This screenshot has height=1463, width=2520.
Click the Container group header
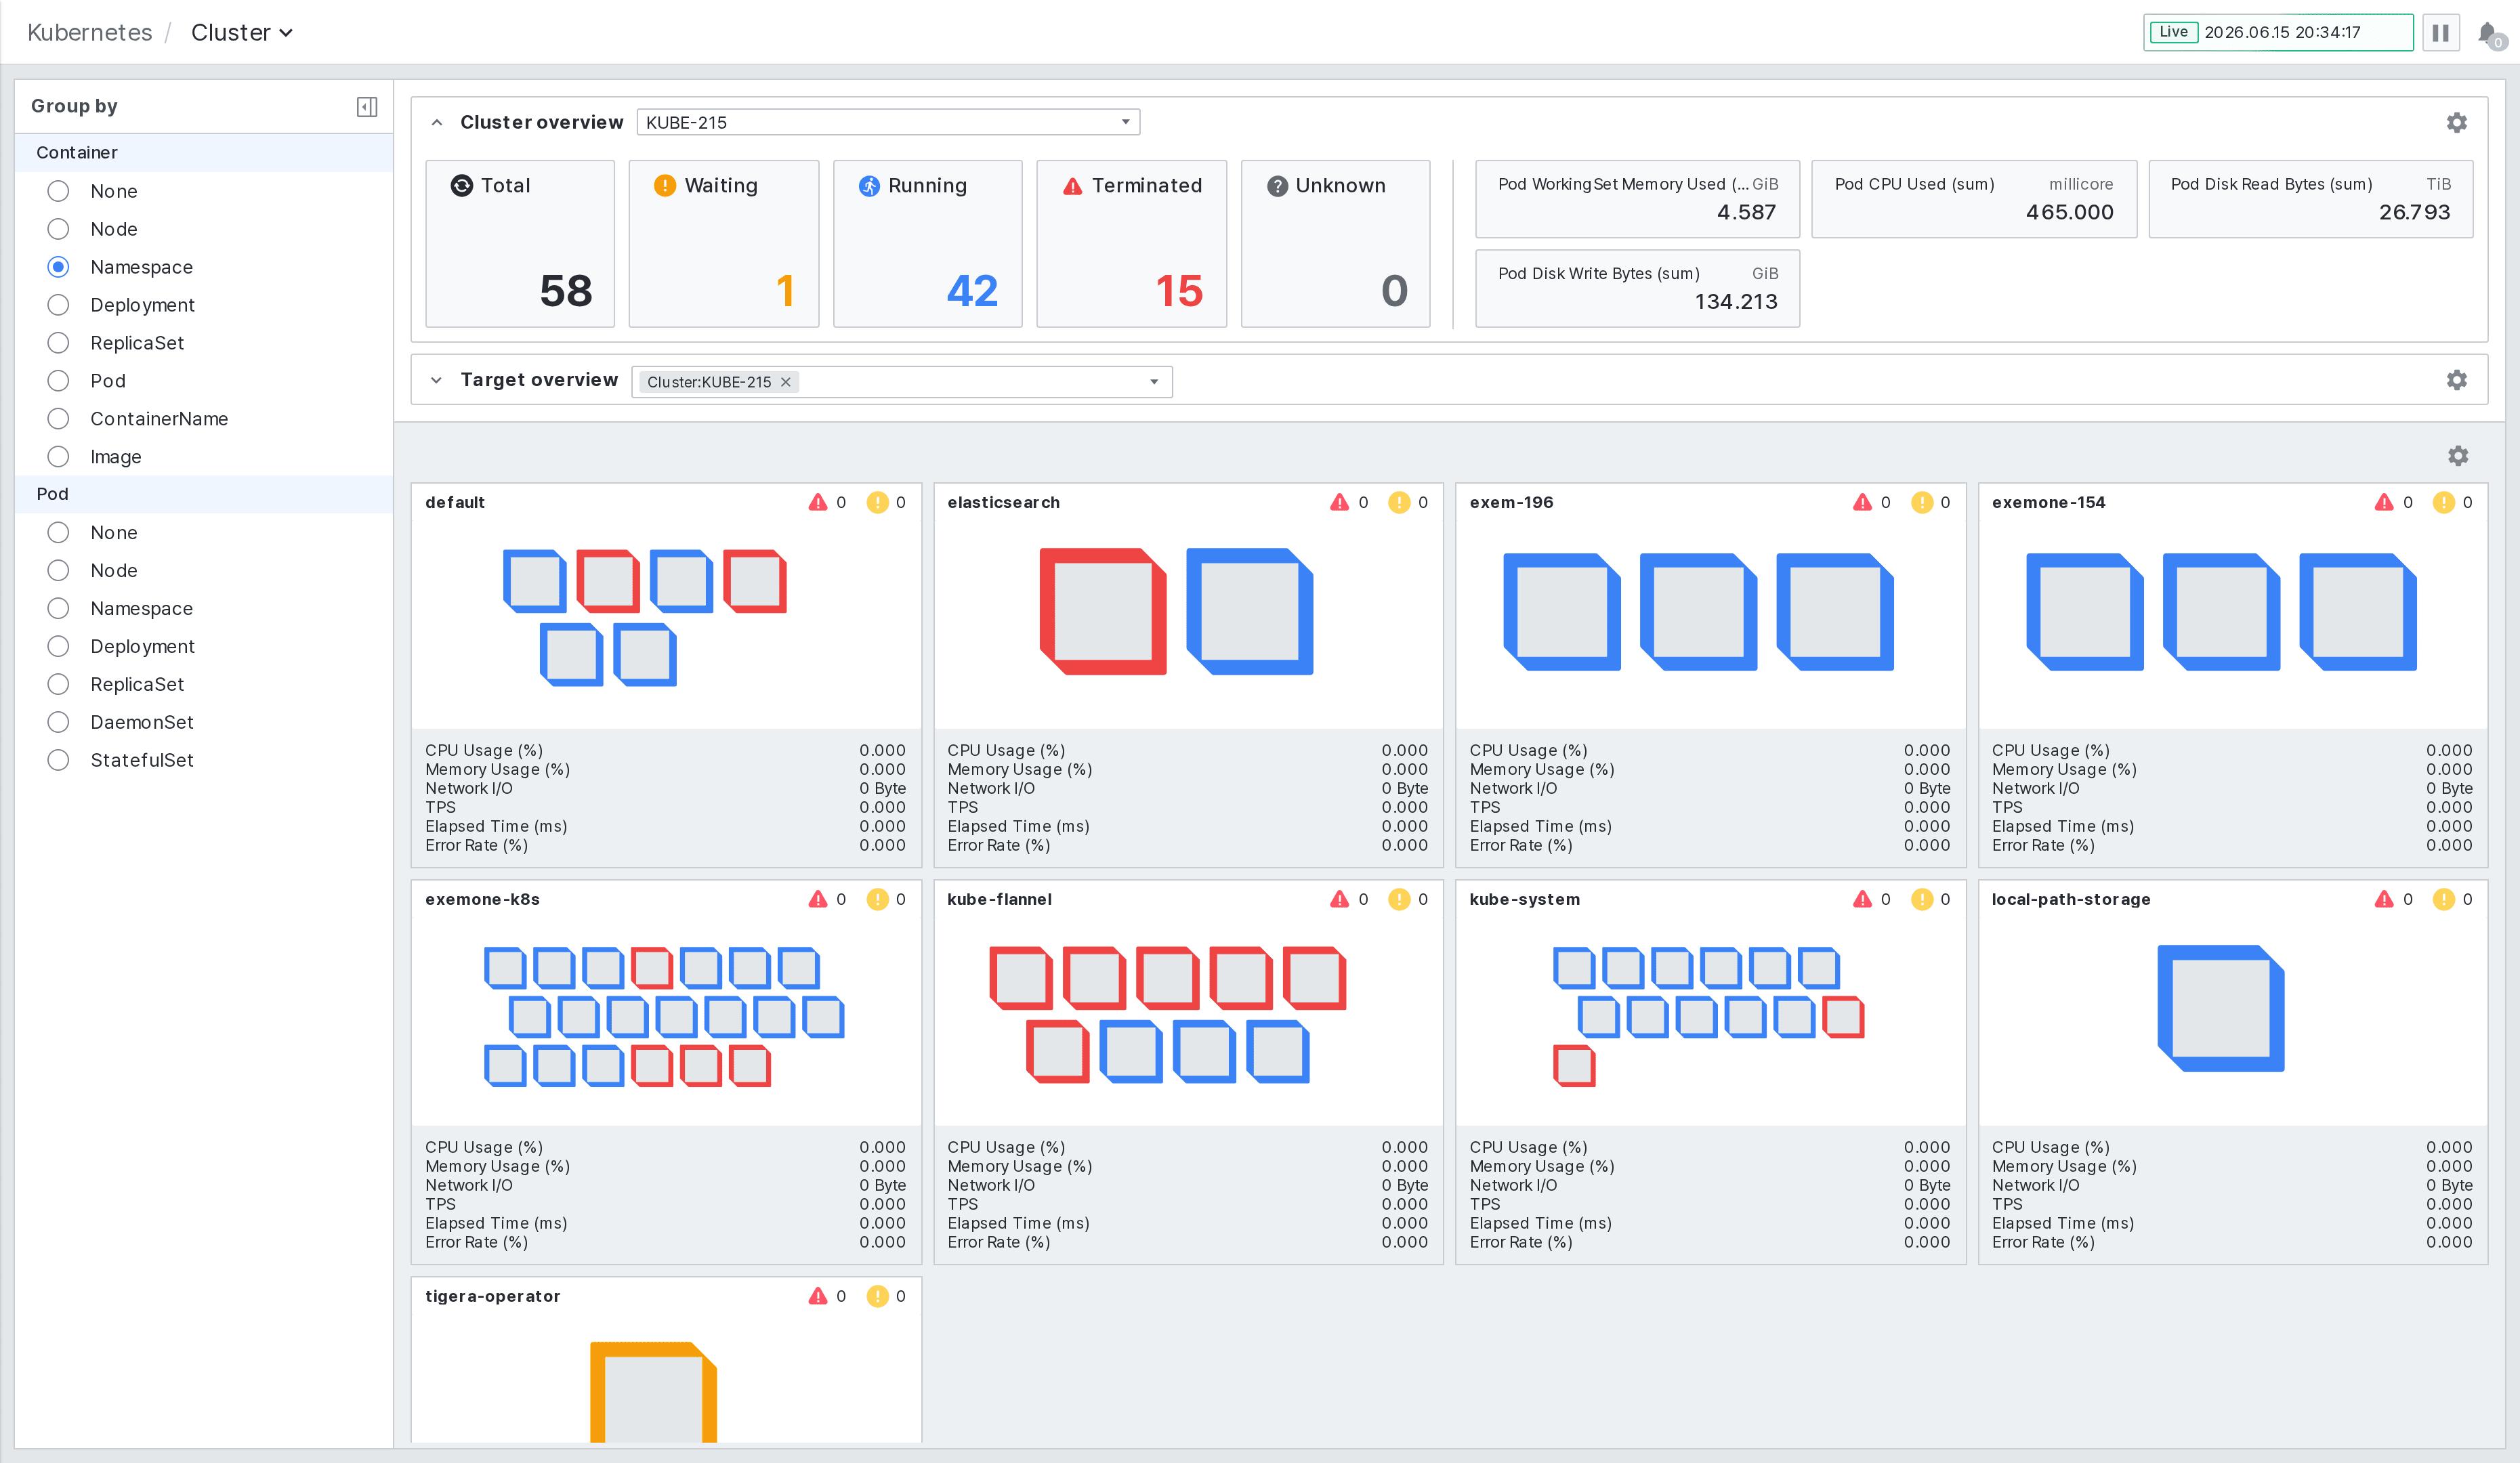(x=204, y=152)
